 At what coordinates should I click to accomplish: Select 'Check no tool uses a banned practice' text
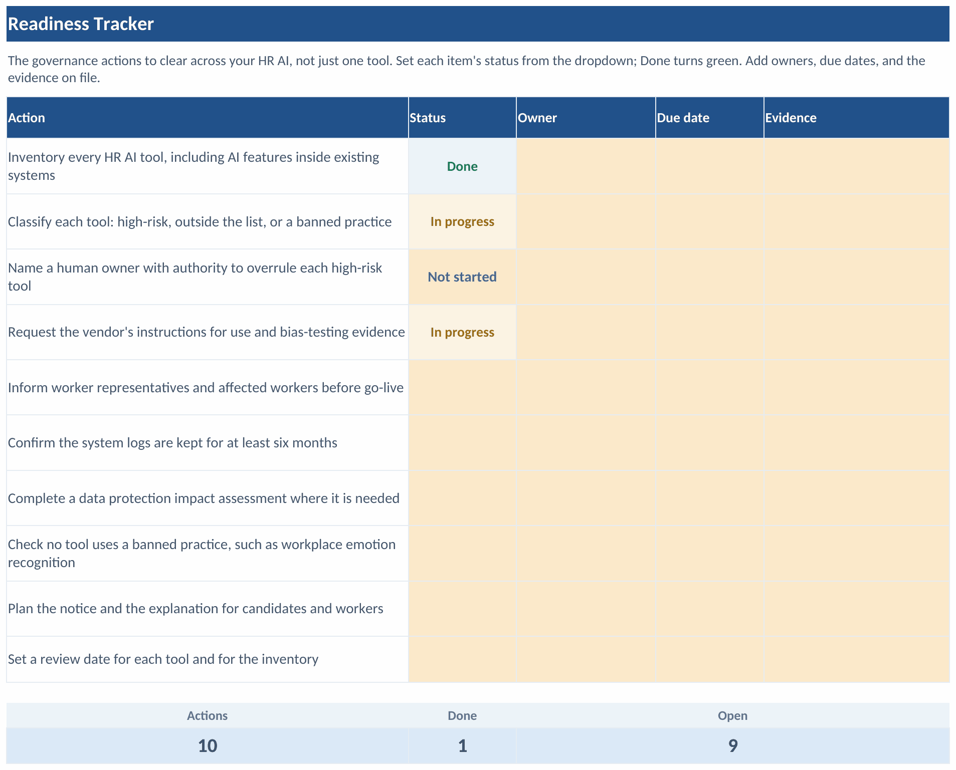[x=202, y=554]
